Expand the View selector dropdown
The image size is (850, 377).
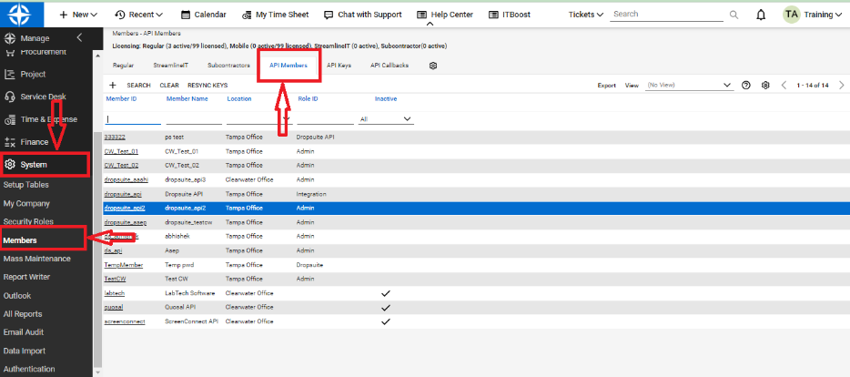(688, 85)
